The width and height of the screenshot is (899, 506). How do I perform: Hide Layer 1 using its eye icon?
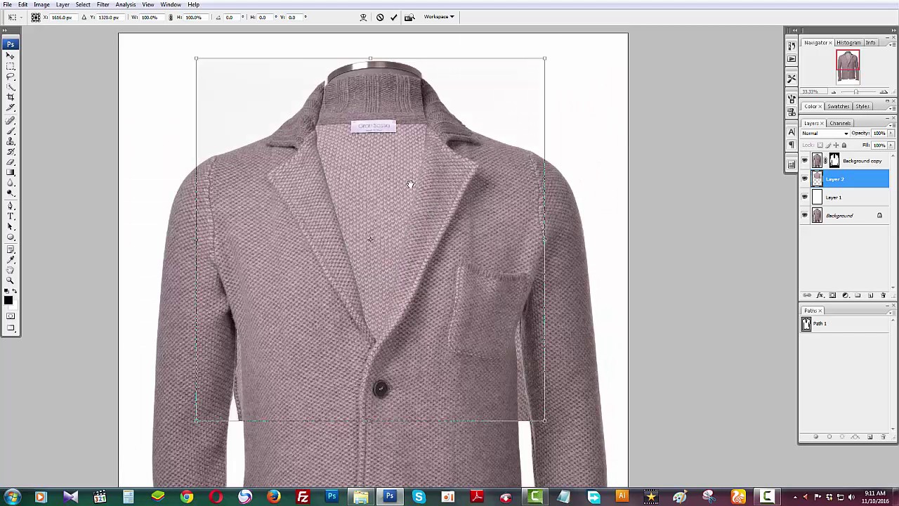click(805, 197)
